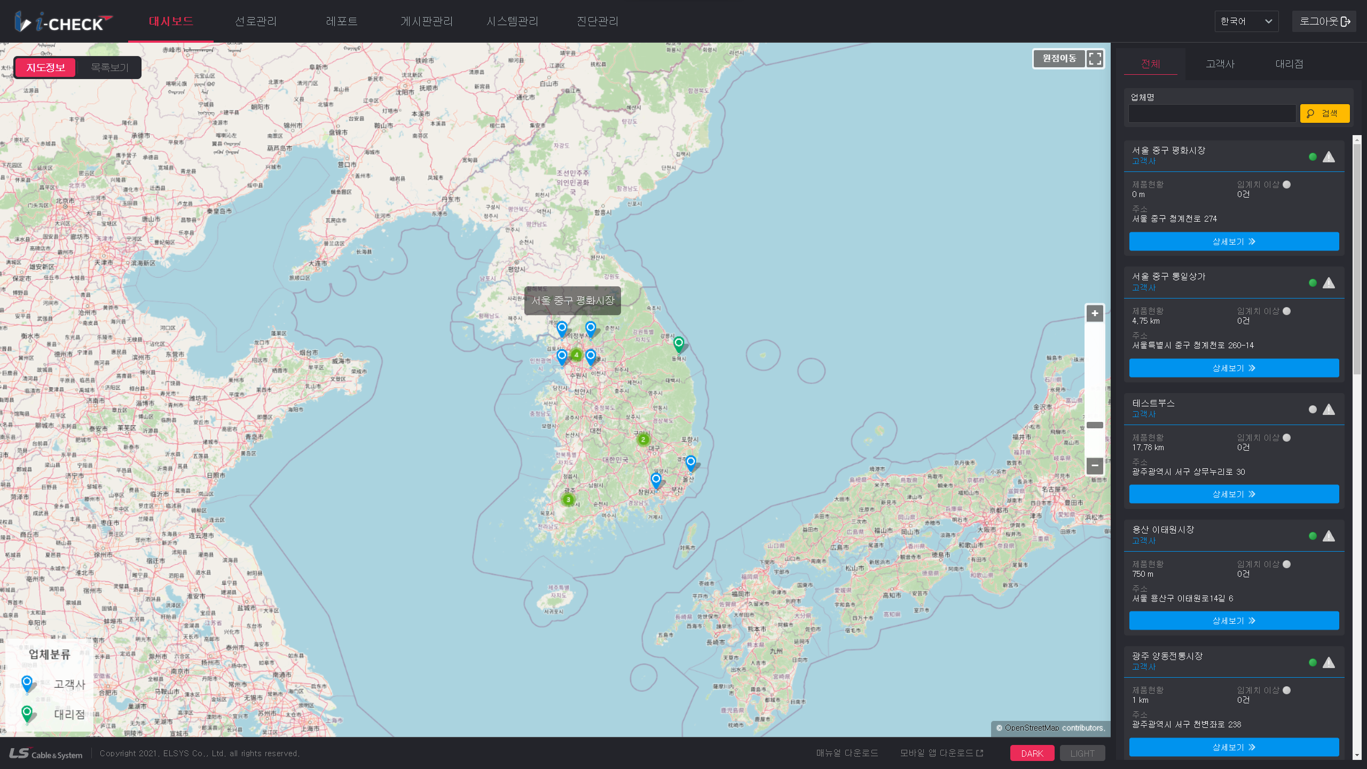
Task: Click the 17.78 km product status value
Action: [x=1148, y=448]
